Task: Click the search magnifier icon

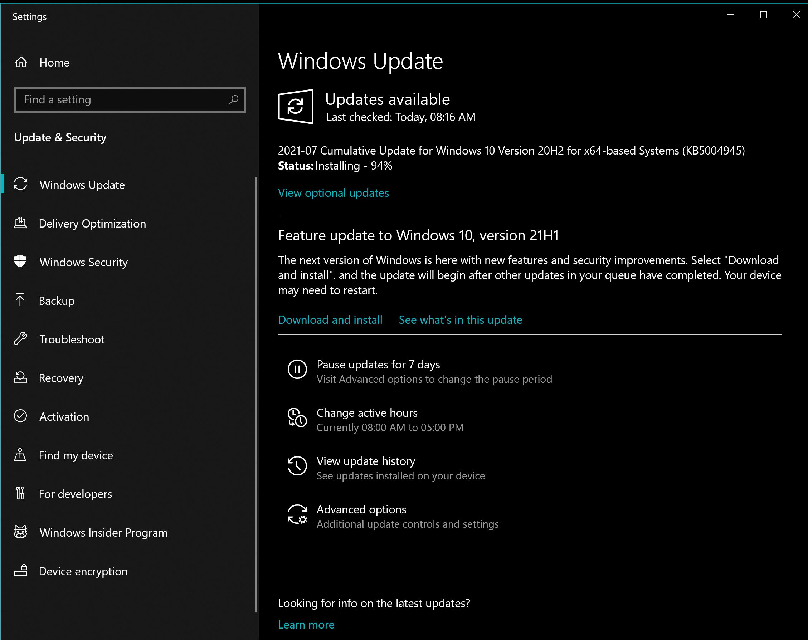Action: click(233, 100)
